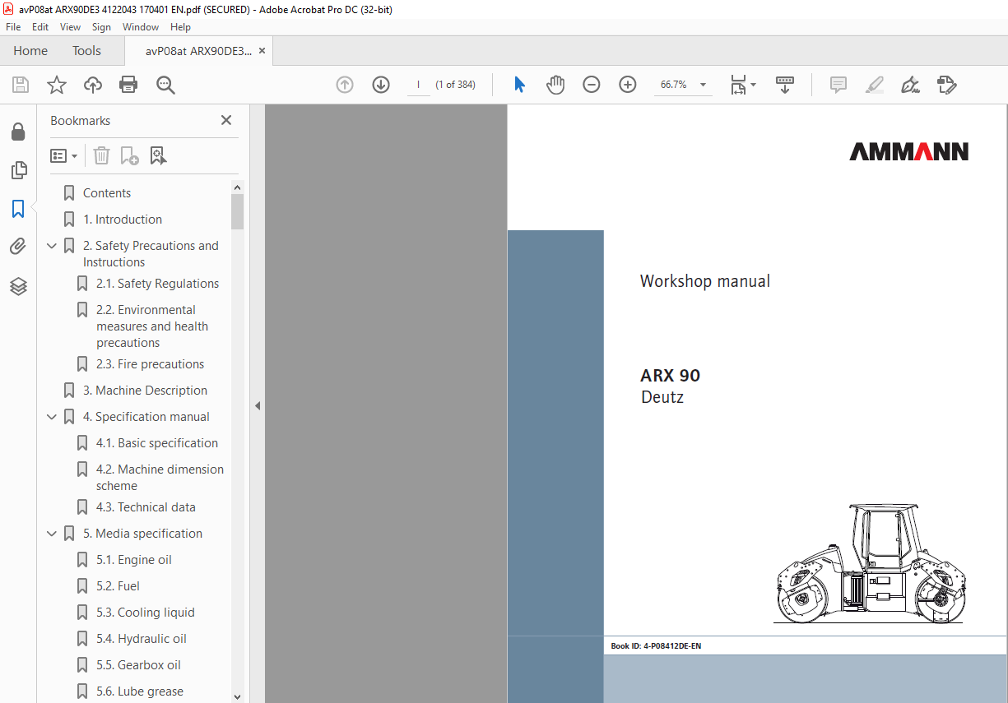This screenshot has width=1008, height=703.
Task: Choose the arrow Selection tool
Action: coord(519,85)
